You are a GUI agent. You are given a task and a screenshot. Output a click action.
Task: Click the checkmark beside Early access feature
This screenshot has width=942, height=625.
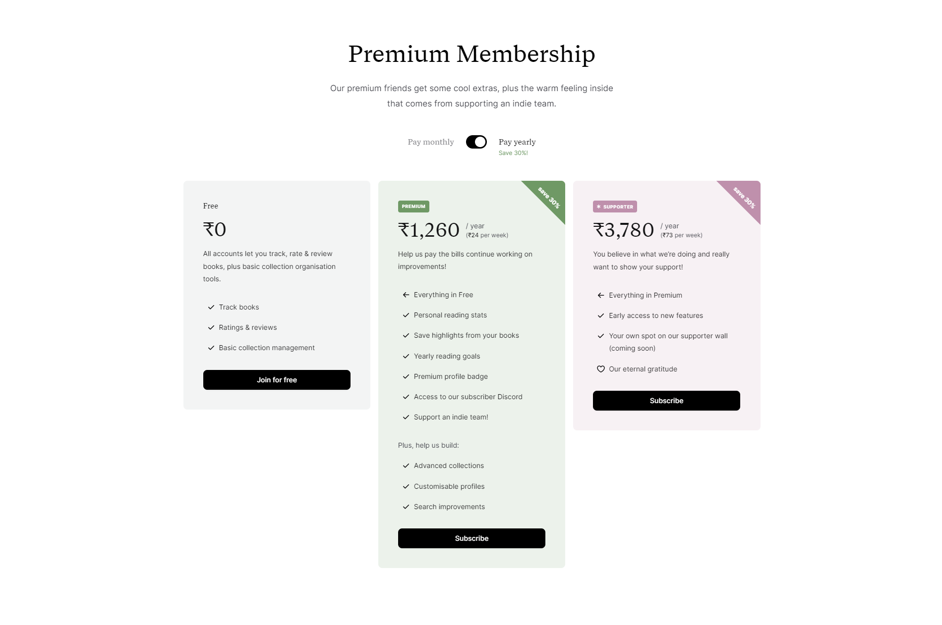point(601,315)
